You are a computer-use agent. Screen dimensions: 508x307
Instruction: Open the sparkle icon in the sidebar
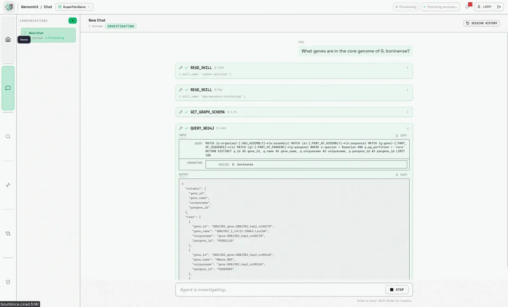(8, 185)
